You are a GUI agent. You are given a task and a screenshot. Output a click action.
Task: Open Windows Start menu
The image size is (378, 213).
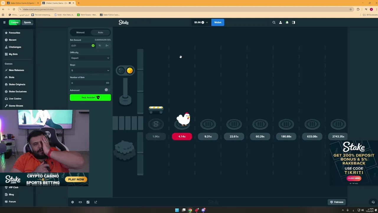tap(177, 210)
